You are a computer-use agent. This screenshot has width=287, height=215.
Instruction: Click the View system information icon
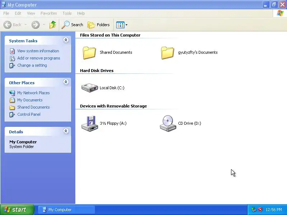(12, 51)
